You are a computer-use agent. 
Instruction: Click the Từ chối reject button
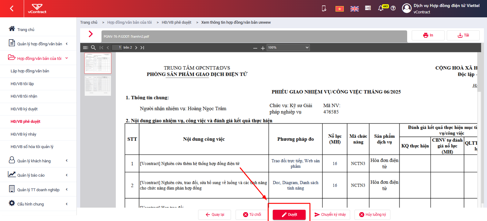tap(252, 215)
